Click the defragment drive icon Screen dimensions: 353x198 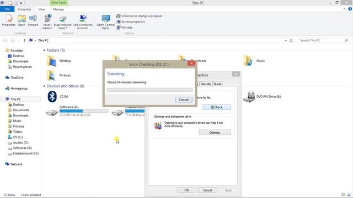click(x=158, y=125)
